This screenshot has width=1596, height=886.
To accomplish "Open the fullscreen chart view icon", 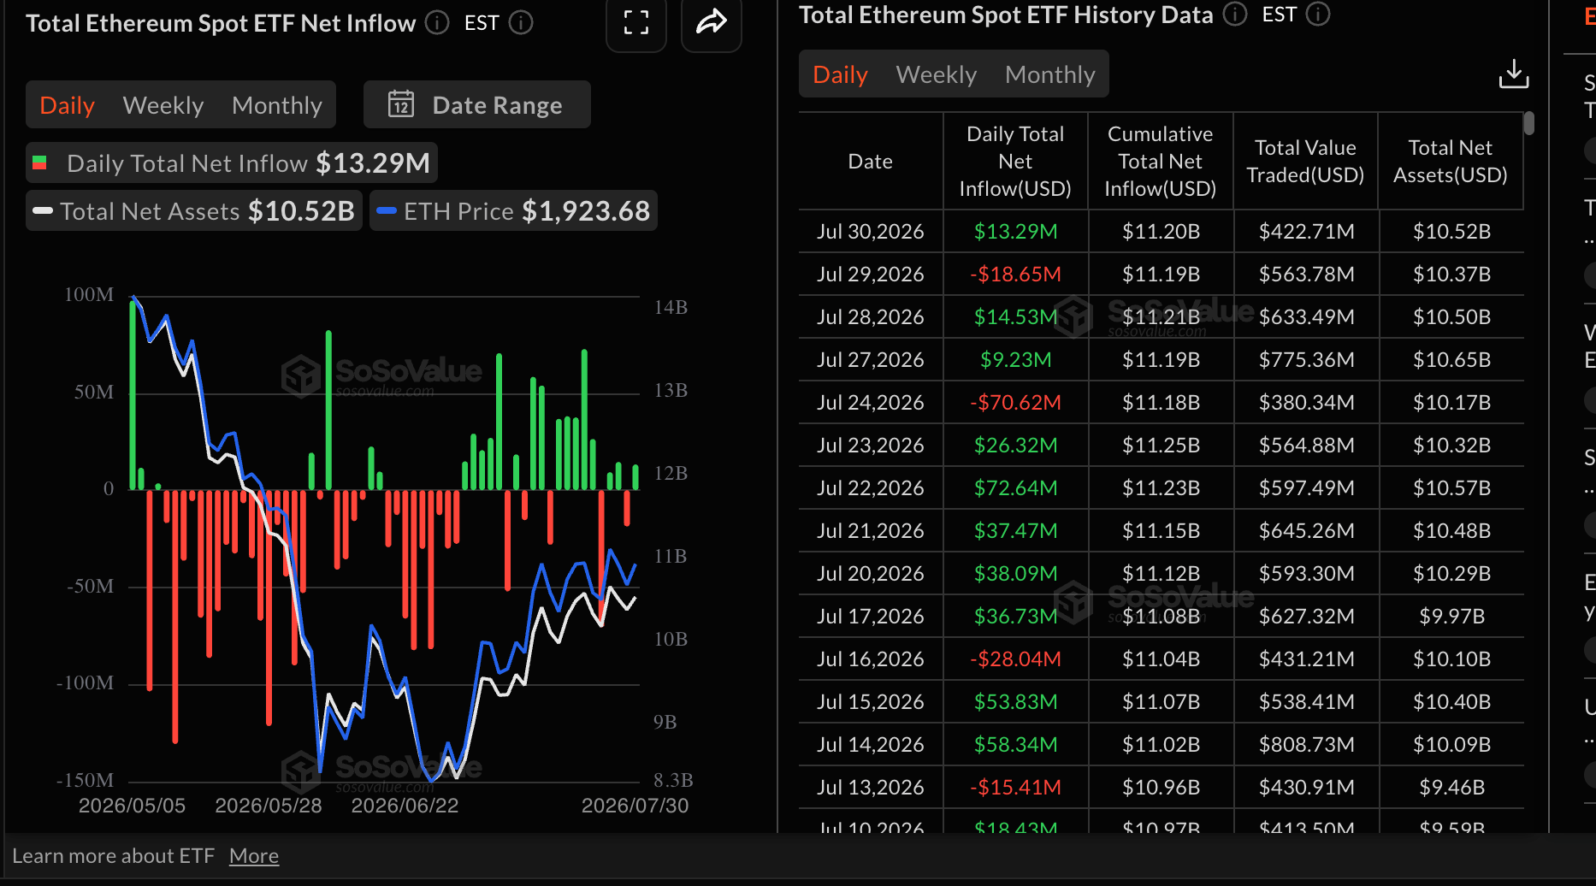I will pos(635,22).
